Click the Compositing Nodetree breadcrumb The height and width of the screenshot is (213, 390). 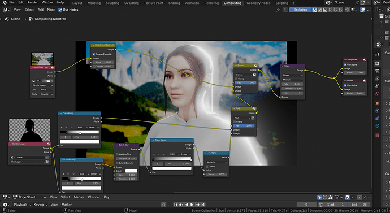point(47,19)
